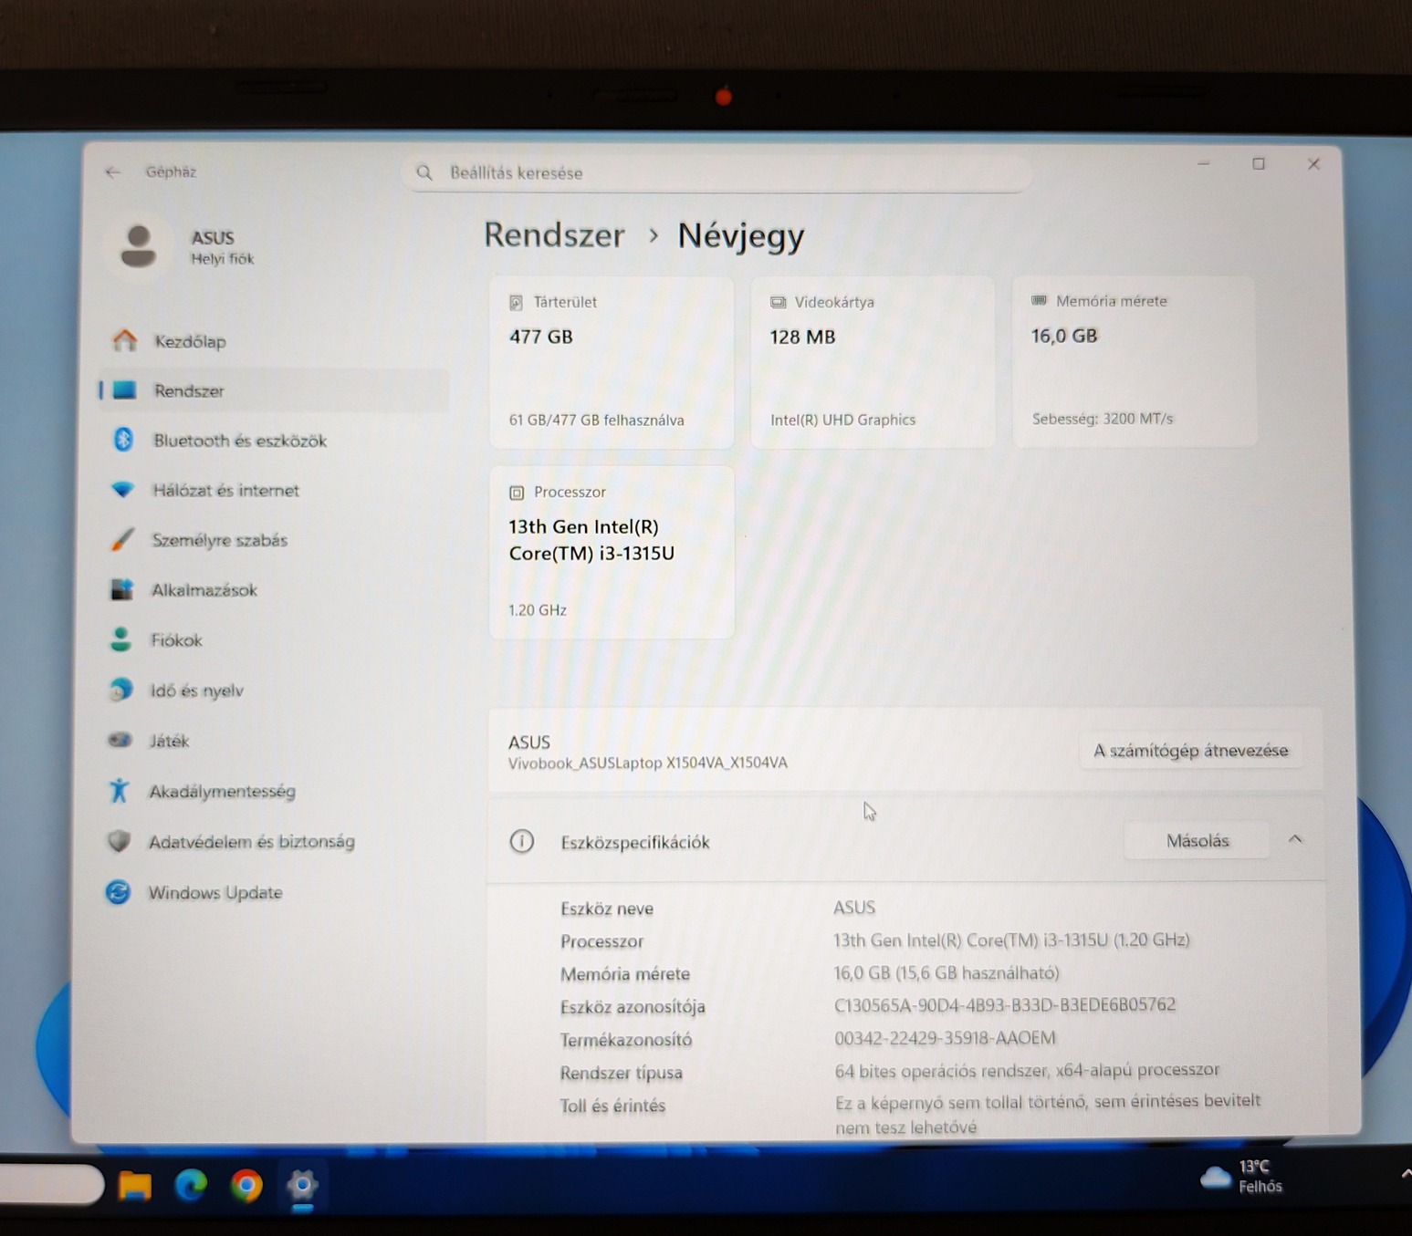
Task: Open the Tárterület 477 GB card
Action: [612, 363]
